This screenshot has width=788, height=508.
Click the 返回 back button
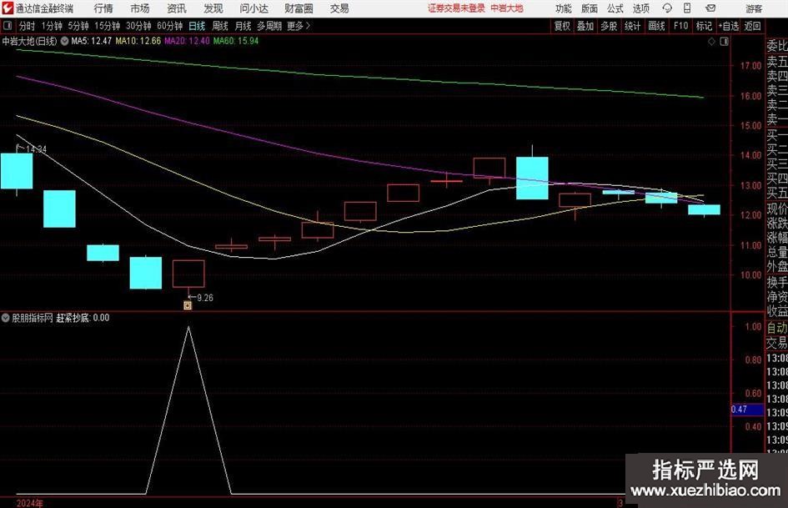[752, 26]
